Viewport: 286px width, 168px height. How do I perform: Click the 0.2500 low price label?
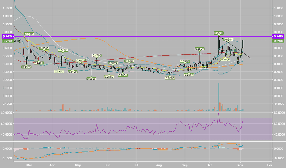click(x=91, y=79)
